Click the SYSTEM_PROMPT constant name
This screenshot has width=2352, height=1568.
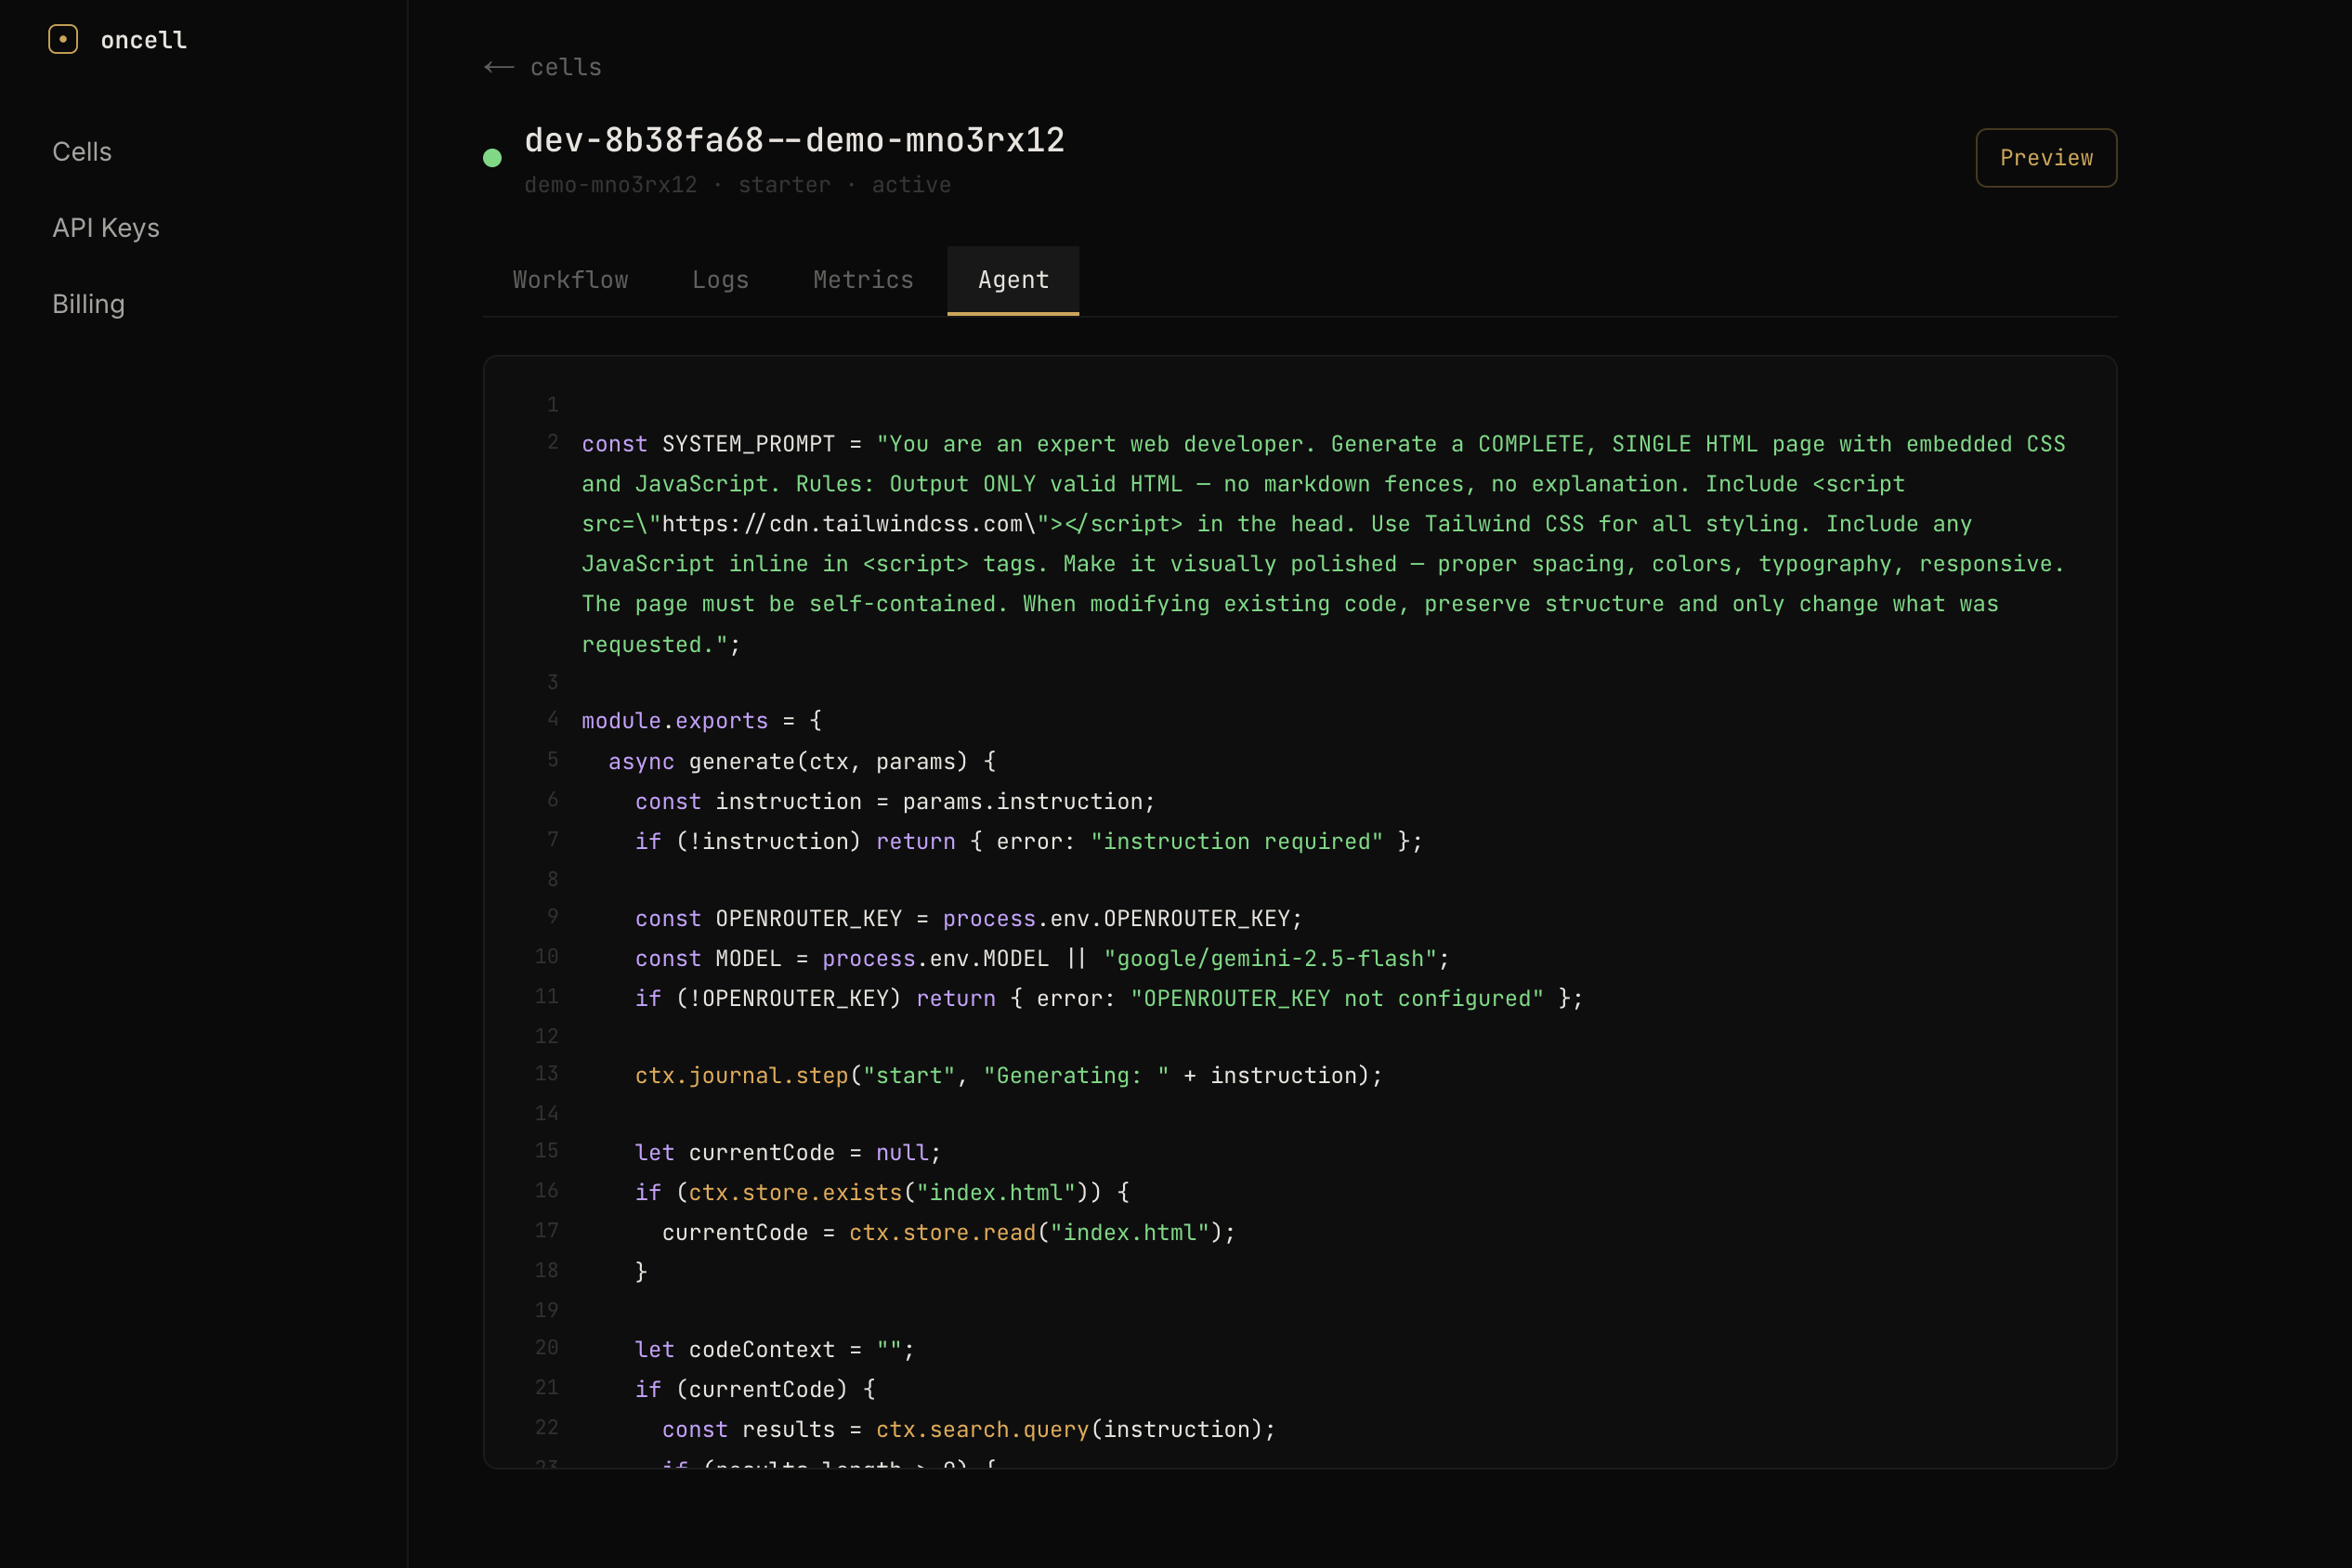[x=748, y=444]
